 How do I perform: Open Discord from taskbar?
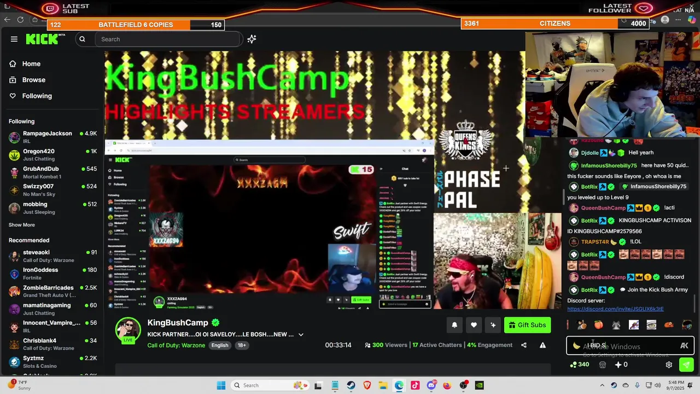[x=431, y=385]
